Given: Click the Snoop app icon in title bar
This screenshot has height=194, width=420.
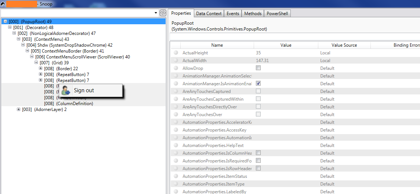Looking at the screenshot, I should click(3, 4).
